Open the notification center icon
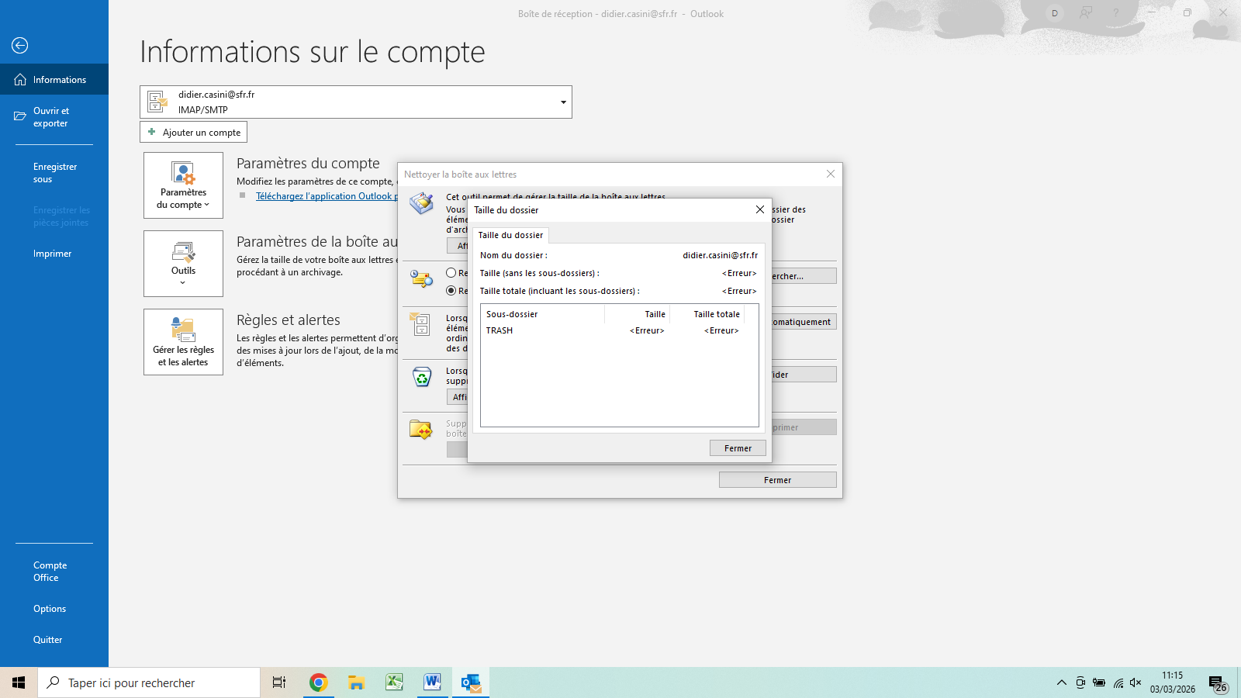The width and height of the screenshot is (1241, 698). pos(1218,683)
